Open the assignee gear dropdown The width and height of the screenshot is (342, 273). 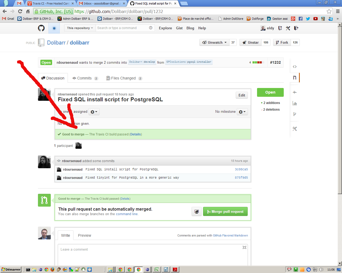pyautogui.click(x=94, y=112)
